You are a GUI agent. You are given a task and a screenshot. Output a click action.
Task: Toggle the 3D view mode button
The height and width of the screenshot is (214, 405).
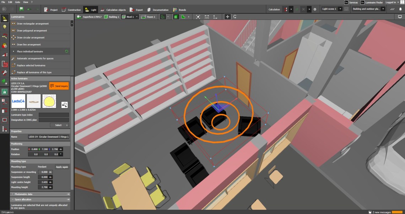coord(176,17)
